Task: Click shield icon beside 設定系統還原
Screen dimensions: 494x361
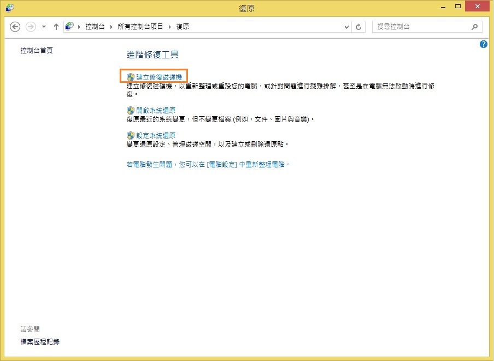Action: 131,136
